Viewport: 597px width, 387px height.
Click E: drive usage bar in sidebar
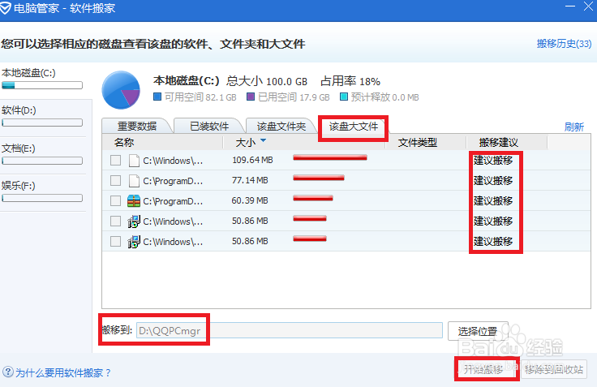[42, 161]
